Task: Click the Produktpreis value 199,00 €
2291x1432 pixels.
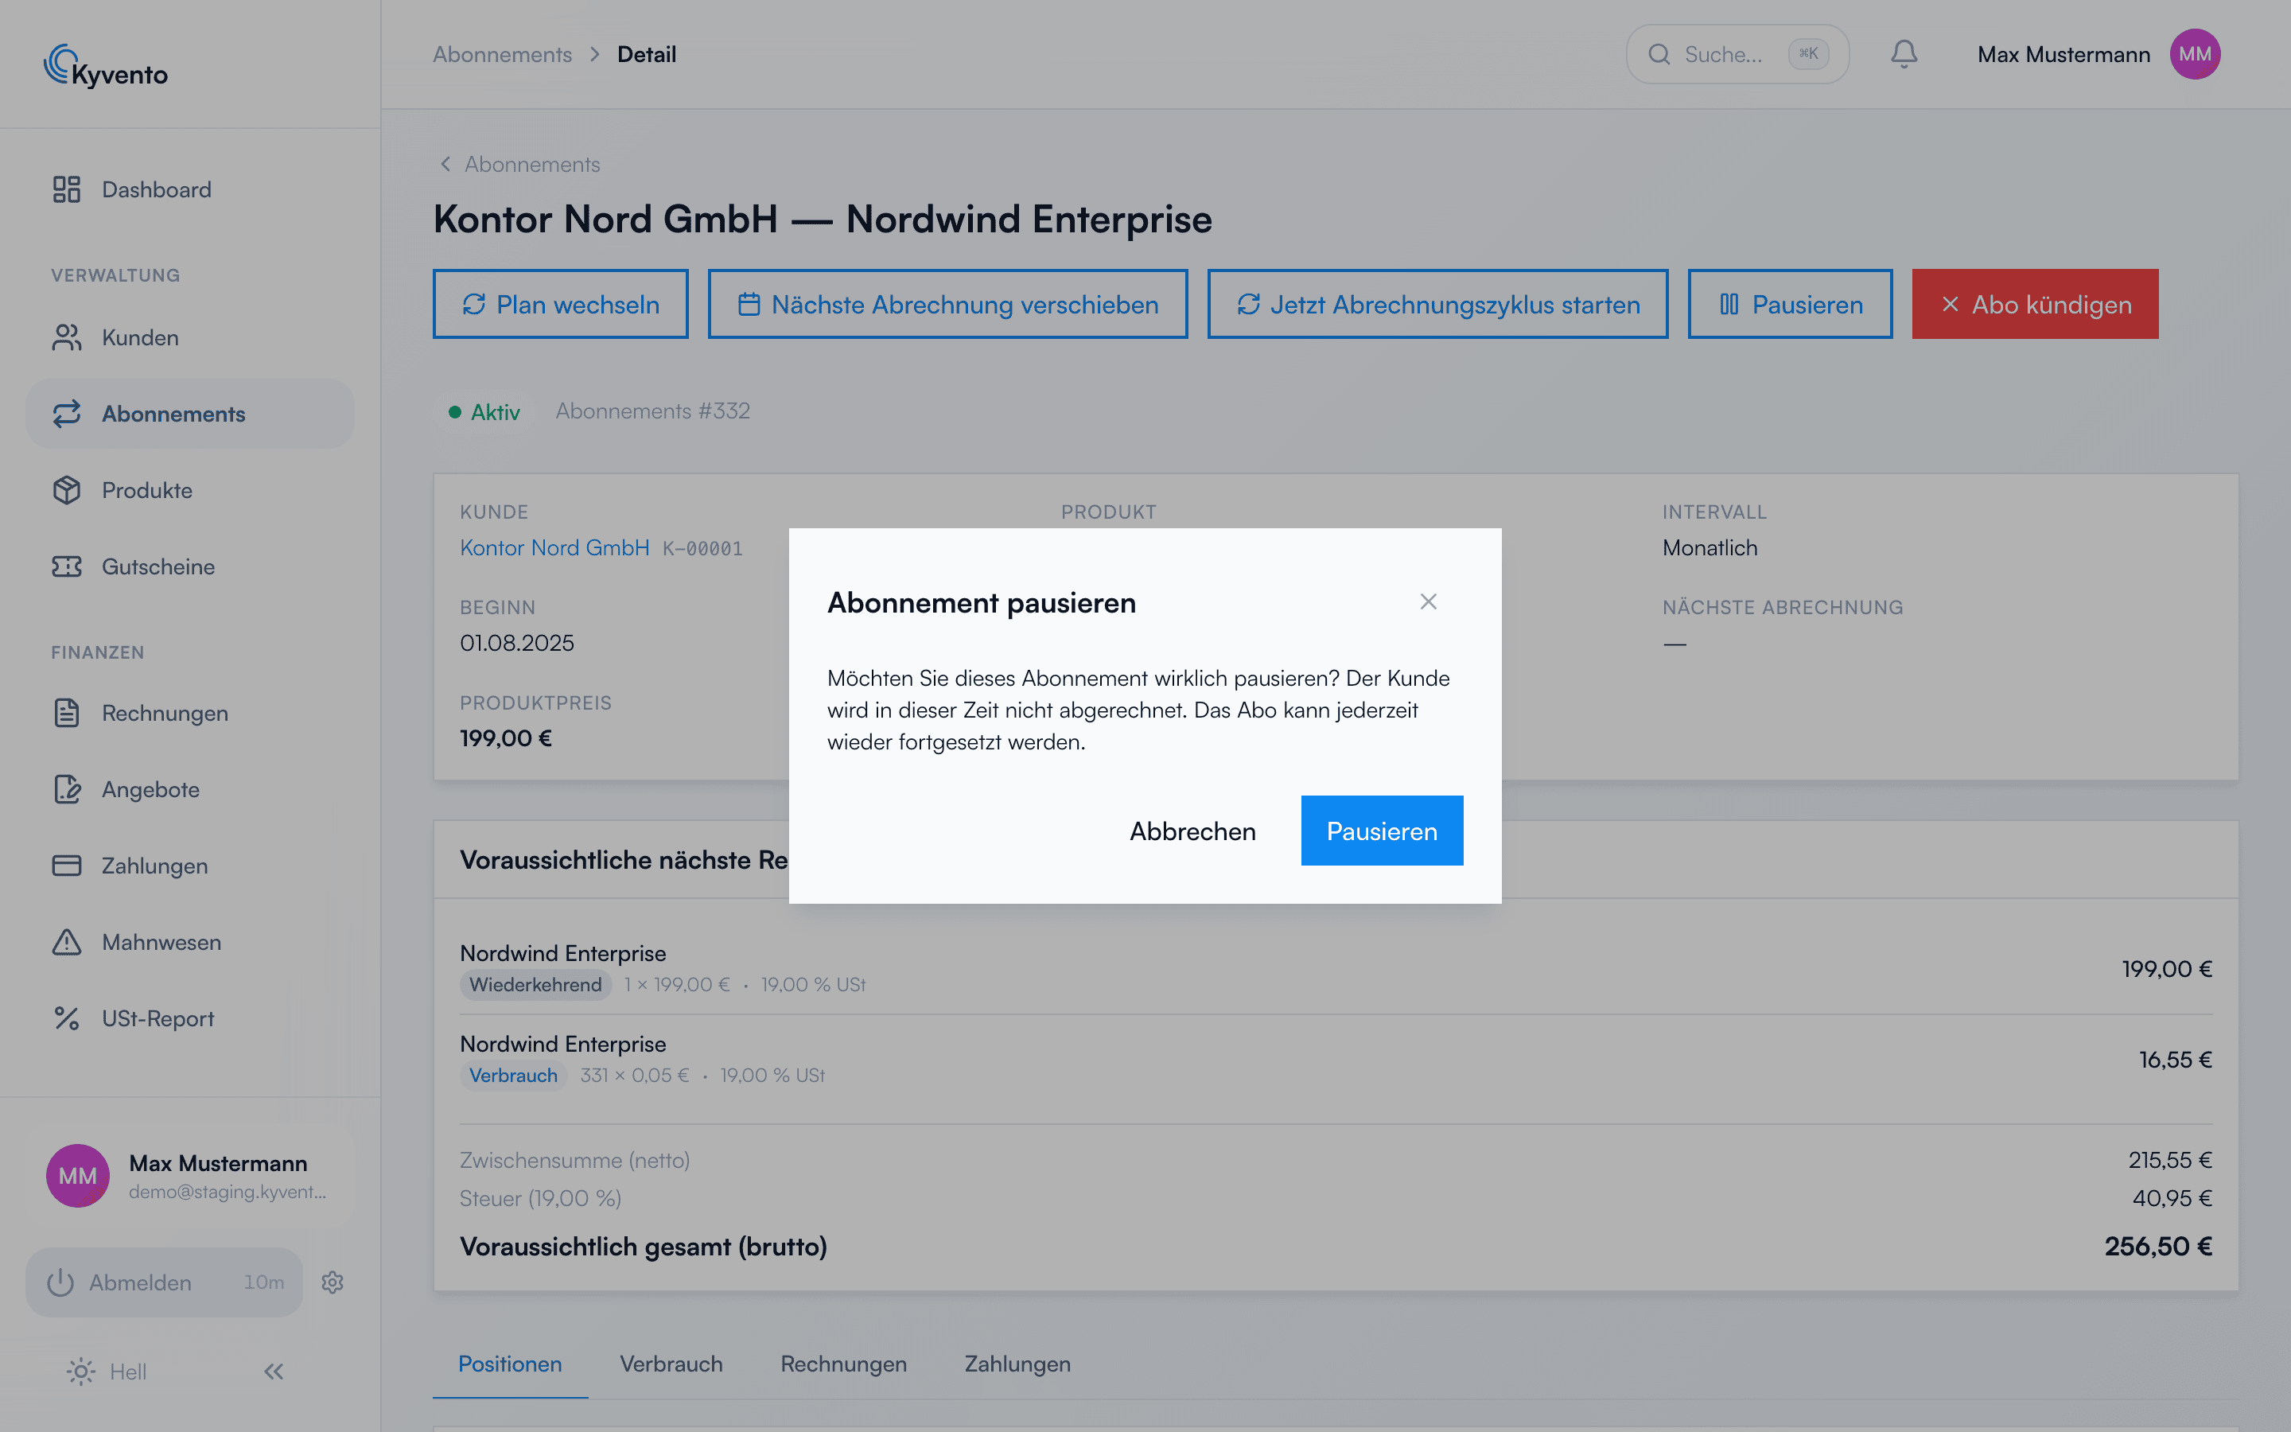Action: [x=506, y=739]
